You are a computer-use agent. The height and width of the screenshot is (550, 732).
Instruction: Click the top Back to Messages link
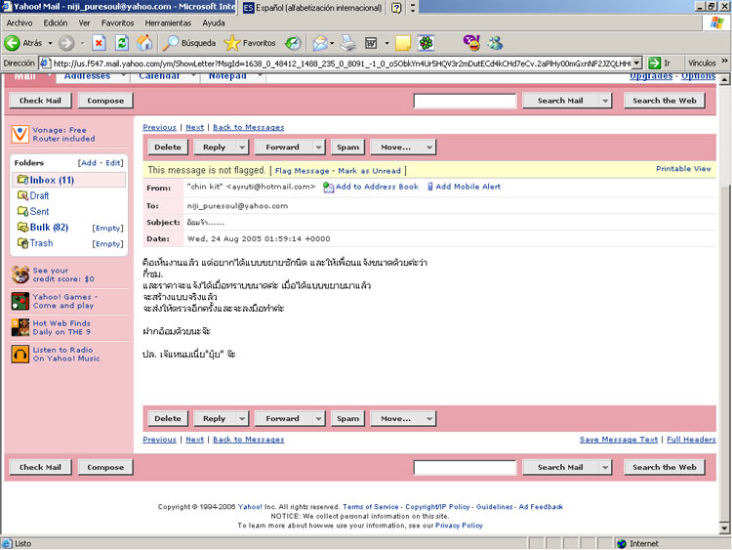[248, 127]
